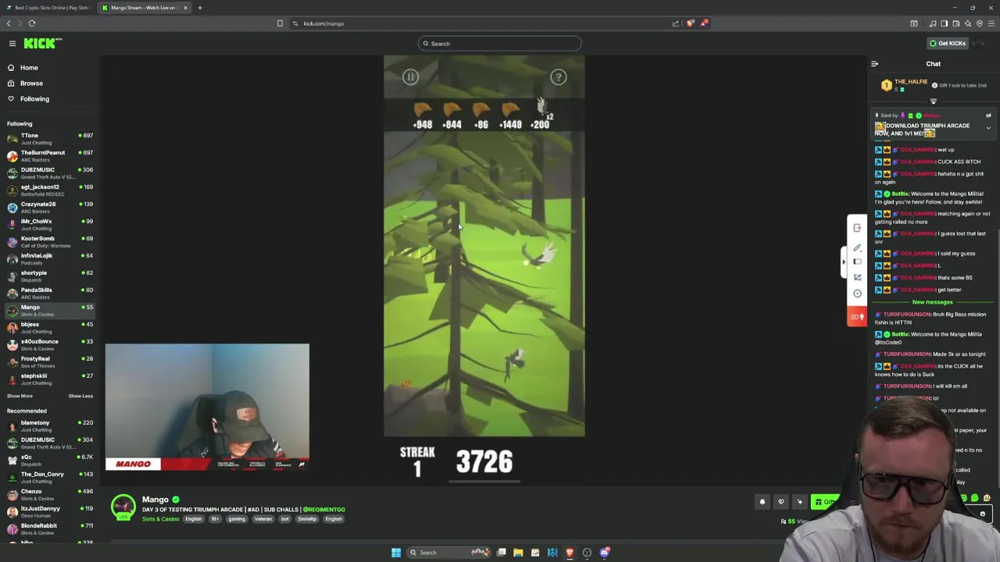Open the browser VPN shield icon
This screenshot has height=562, width=1000.
coord(979,23)
